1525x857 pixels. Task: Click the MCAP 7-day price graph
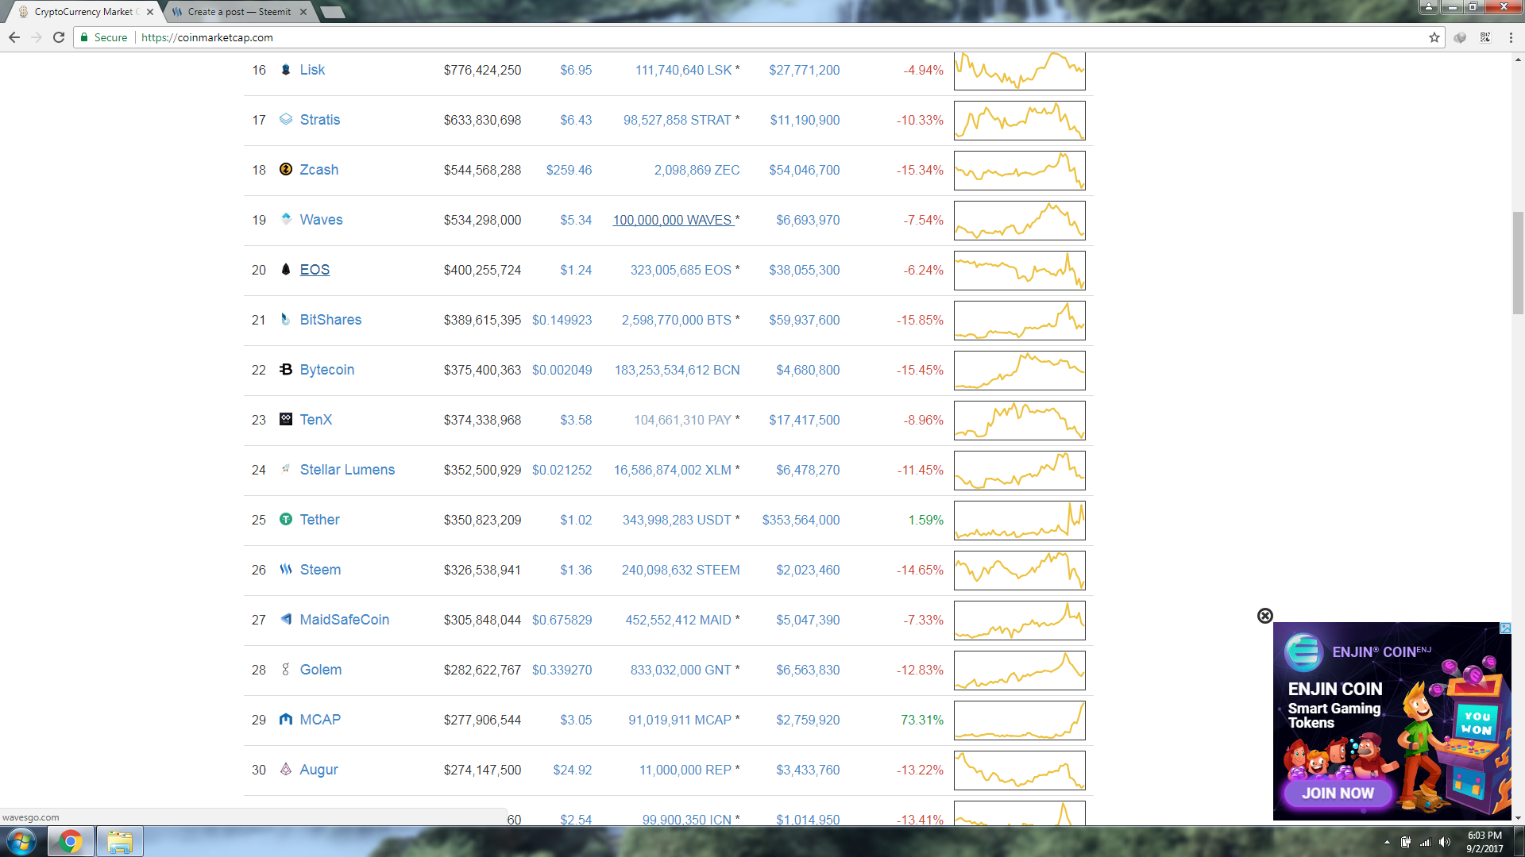coord(1020,721)
